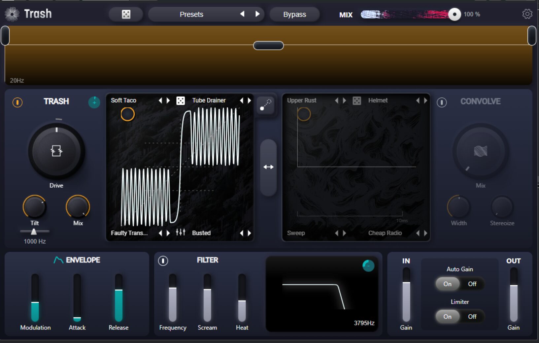Click the link nodes icon above swap bar
The width and height of the screenshot is (539, 343).
pyautogui.click(x=265, y=105)
